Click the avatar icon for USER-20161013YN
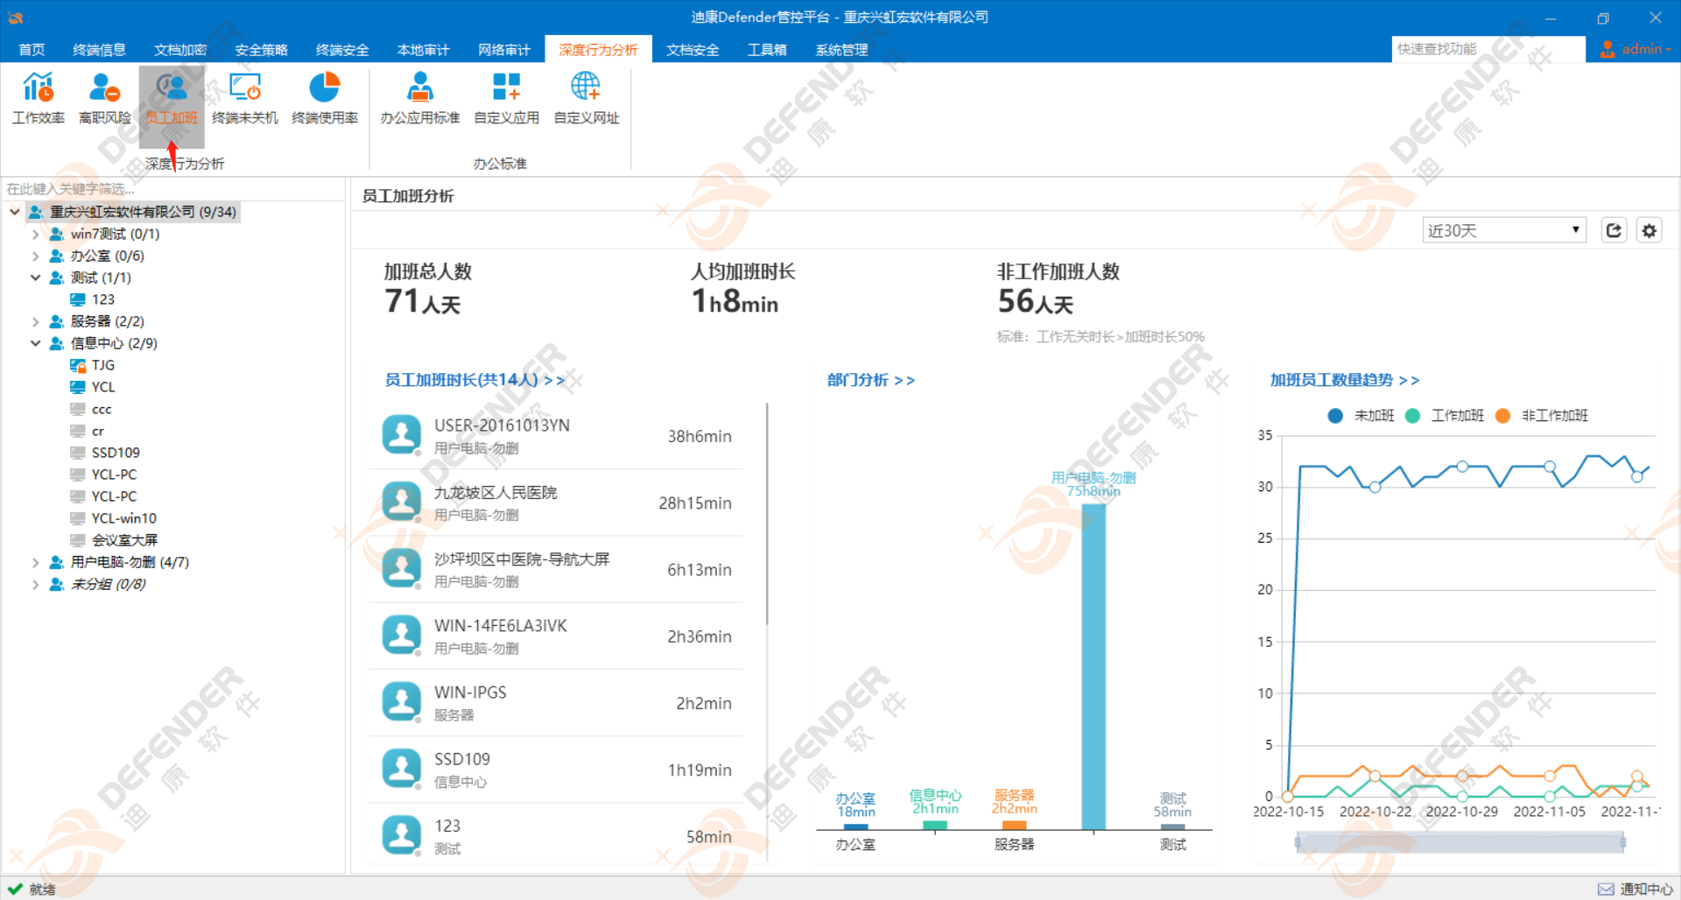The height and width of the screenshot is (900, 1681). click(x=402, y=435)
